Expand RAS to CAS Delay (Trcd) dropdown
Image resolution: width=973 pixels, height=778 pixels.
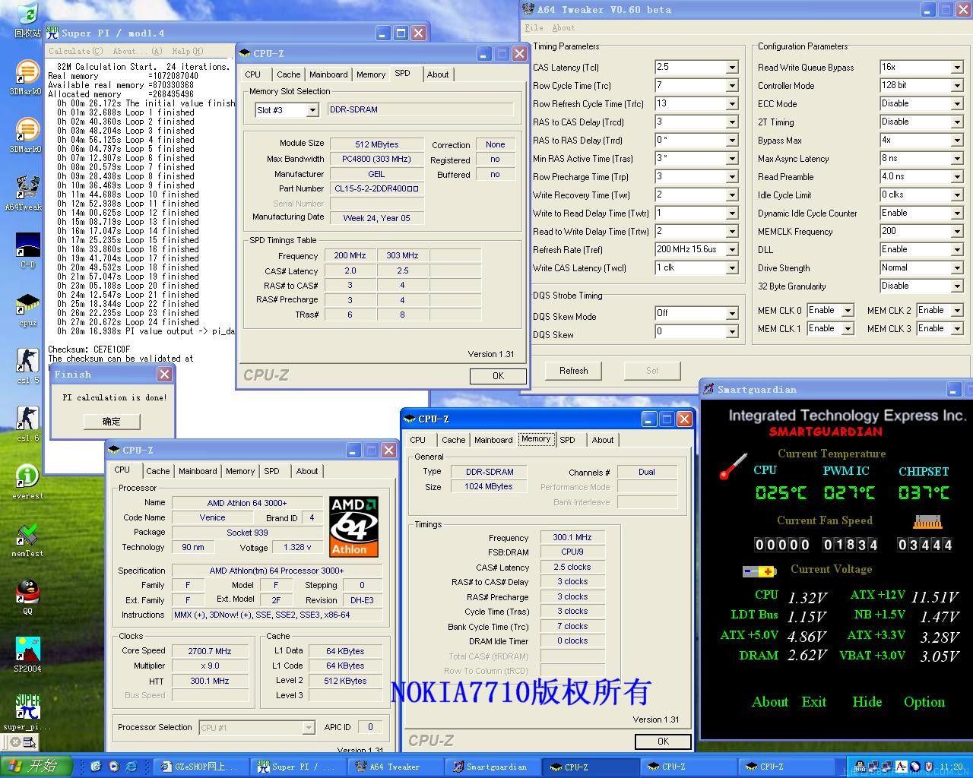click(x=731, y=122)
